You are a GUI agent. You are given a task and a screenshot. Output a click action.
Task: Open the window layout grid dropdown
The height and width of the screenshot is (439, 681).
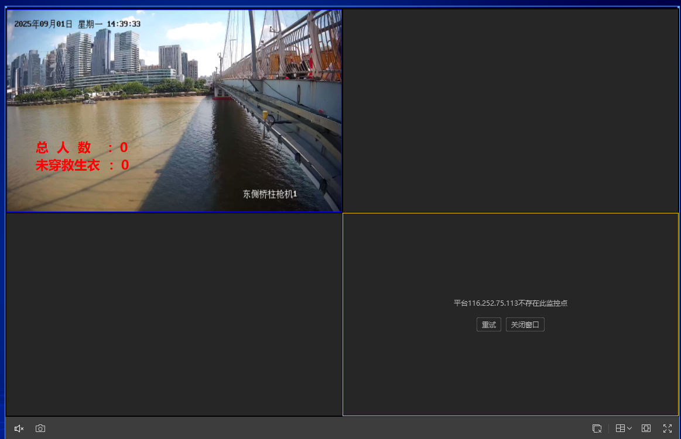point(624,428)
